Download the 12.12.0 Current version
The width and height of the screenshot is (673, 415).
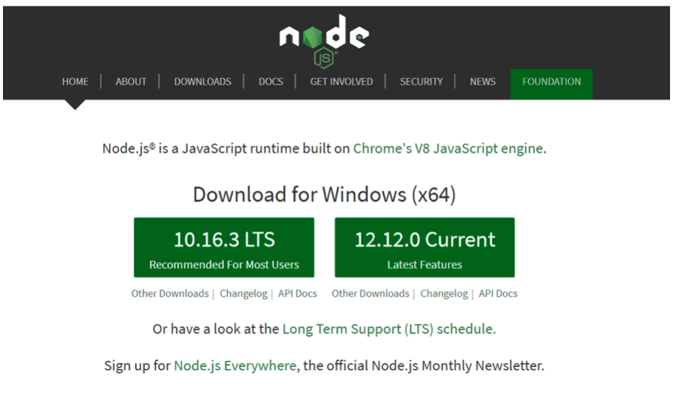425,247
